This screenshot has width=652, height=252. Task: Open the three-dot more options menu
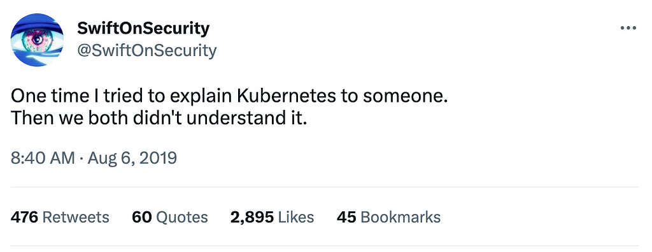(628, 28)
